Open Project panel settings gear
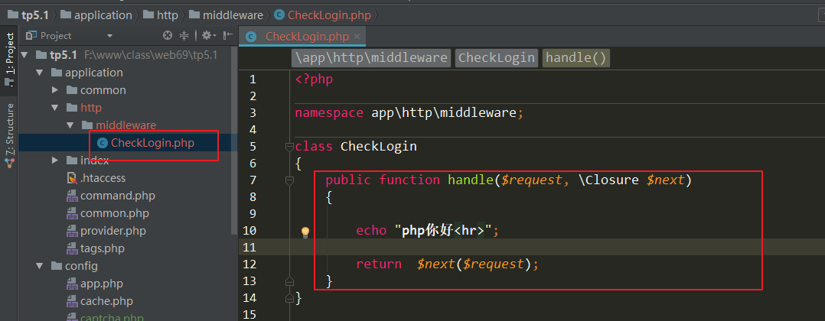Image resolution: width=825 pixels, height=321 pixels. click(209, 36)
